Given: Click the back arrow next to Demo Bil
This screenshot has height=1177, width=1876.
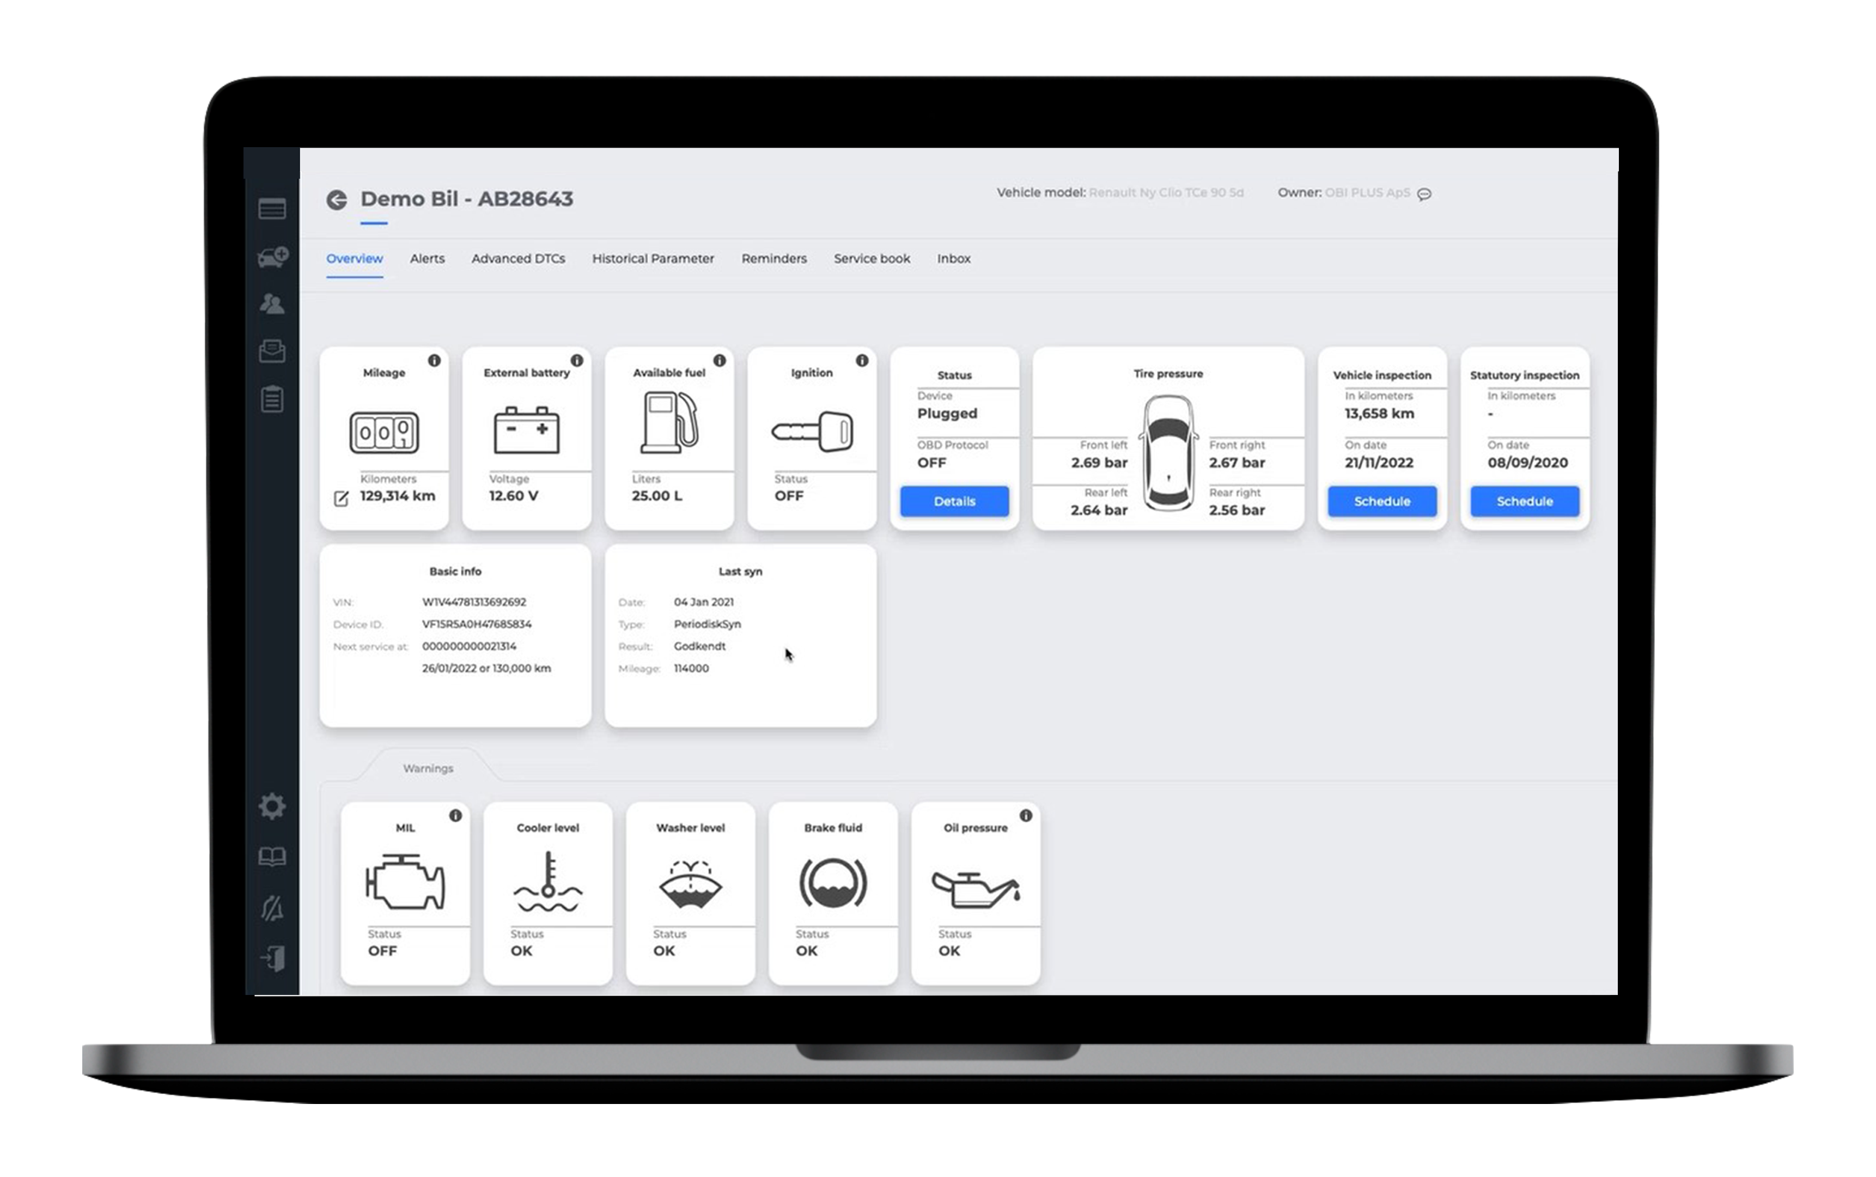Looking at the screenshot, I should [x=336, y=200].
